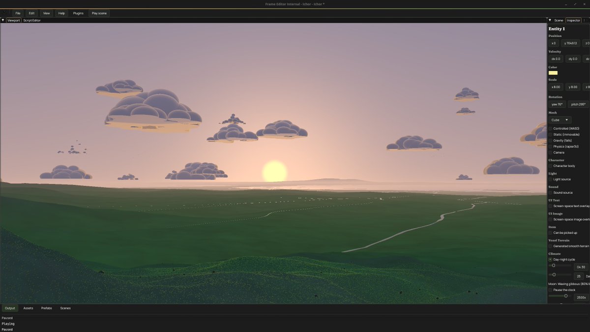Edit the Rotation yaw field
The image size is (590, 332).
(x=557, y=104)
